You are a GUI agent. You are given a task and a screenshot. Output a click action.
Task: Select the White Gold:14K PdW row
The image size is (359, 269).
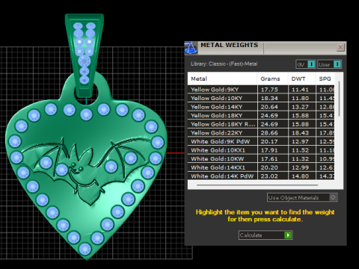[x=261, y=176]
